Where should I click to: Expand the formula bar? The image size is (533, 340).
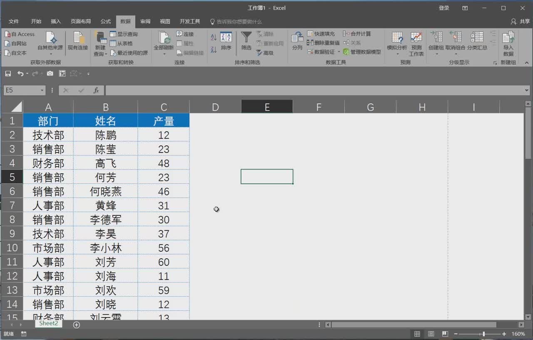pos(527,90)
